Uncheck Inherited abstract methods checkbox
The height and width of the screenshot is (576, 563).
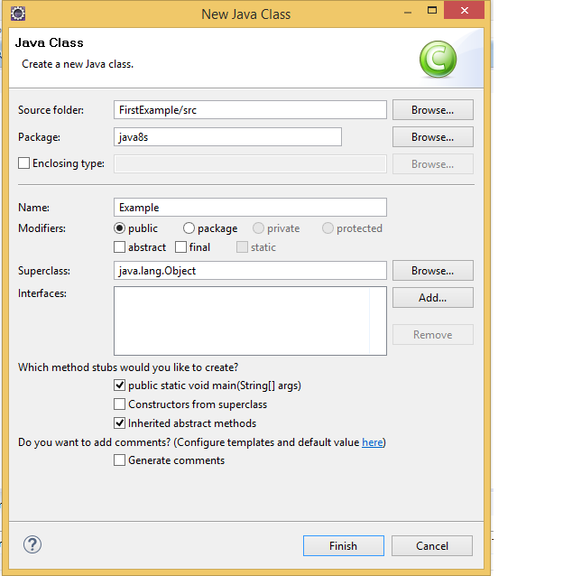(x=119, y=423)
